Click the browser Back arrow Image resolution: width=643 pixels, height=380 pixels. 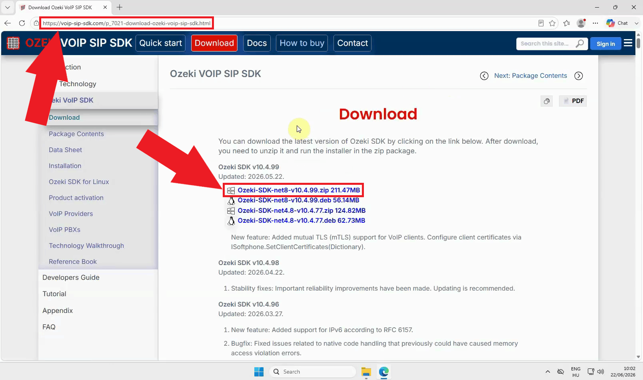[8, 23]
